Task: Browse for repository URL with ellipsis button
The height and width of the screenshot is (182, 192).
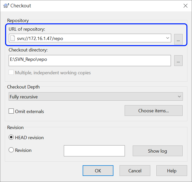Action: tap(178, 39)
